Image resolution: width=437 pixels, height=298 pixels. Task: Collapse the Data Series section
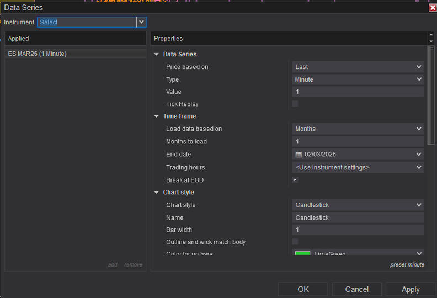157,54
